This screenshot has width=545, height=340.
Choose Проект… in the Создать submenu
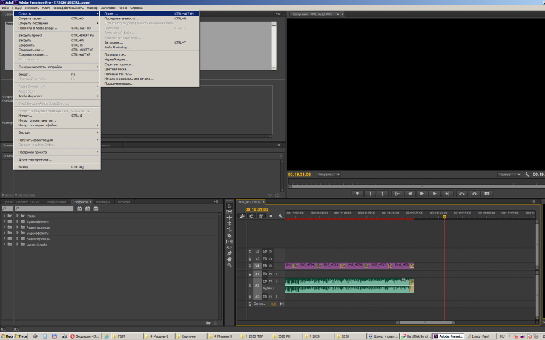click(x=150, y=13)
